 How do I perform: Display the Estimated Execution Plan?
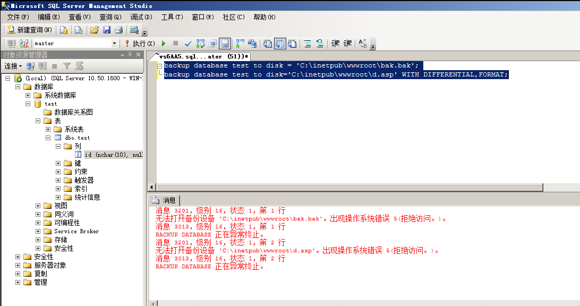[200, 44]
